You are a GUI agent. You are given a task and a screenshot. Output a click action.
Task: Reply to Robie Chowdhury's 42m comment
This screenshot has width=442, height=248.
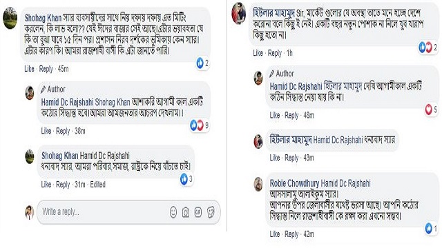(291, 234)
